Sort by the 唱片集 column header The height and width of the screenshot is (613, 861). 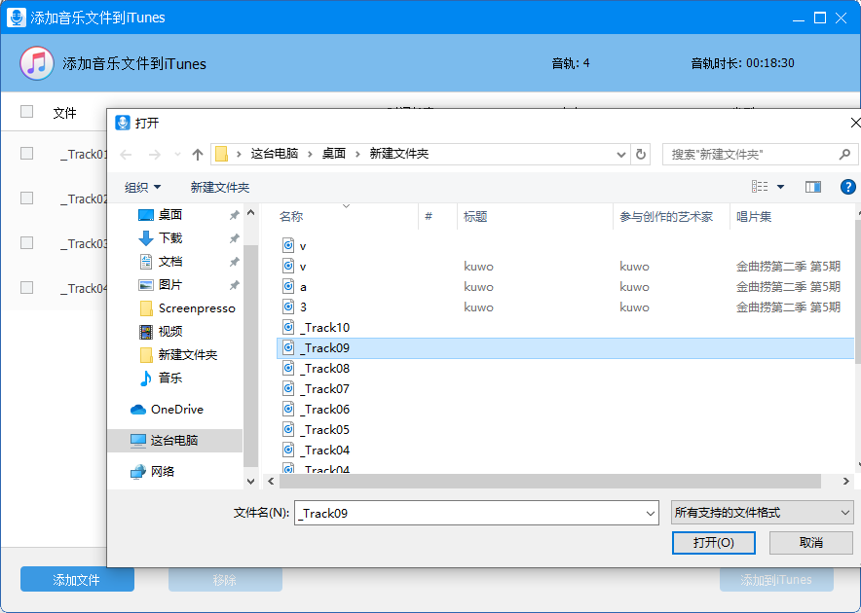[x=754, y=217]
